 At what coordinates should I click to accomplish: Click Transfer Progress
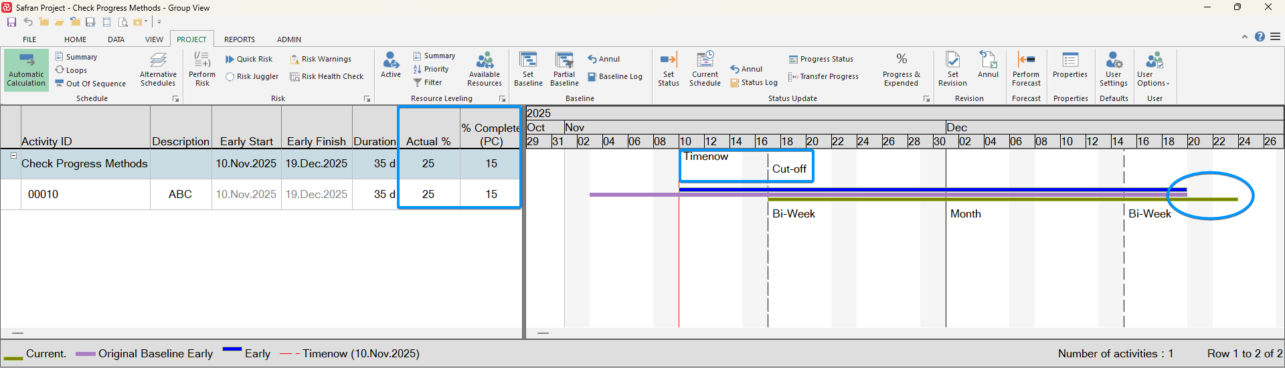coord(823,76)
